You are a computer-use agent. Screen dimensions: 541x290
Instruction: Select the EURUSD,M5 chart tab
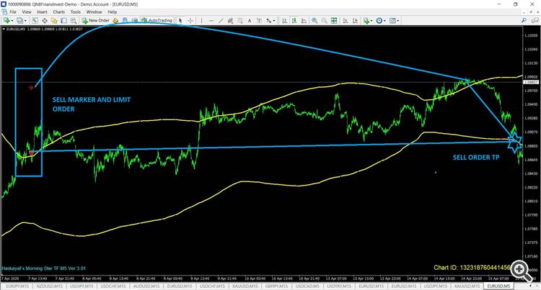[498, 286]
